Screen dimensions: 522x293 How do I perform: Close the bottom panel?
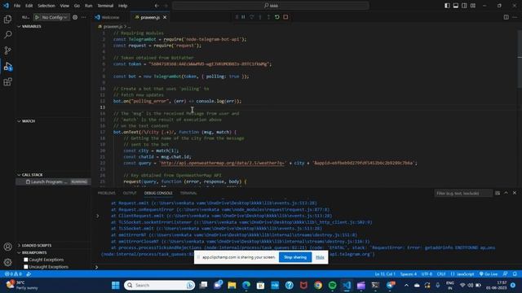tap(515, 193)
